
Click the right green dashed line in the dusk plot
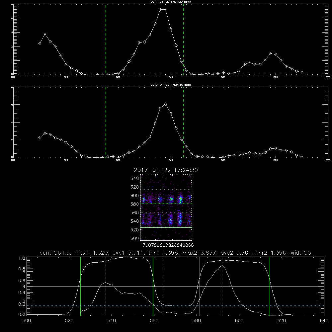[x=183, y=122]
